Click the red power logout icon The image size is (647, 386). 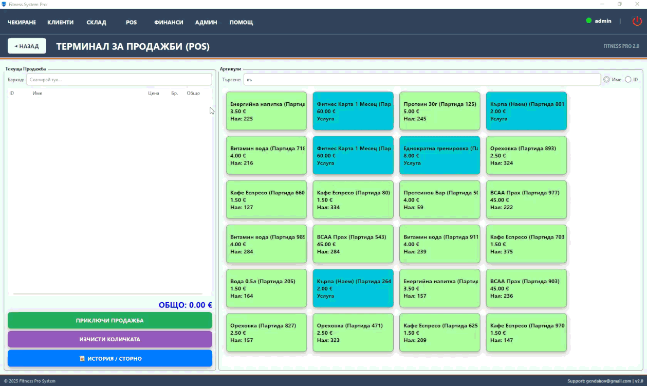point(637,21)
